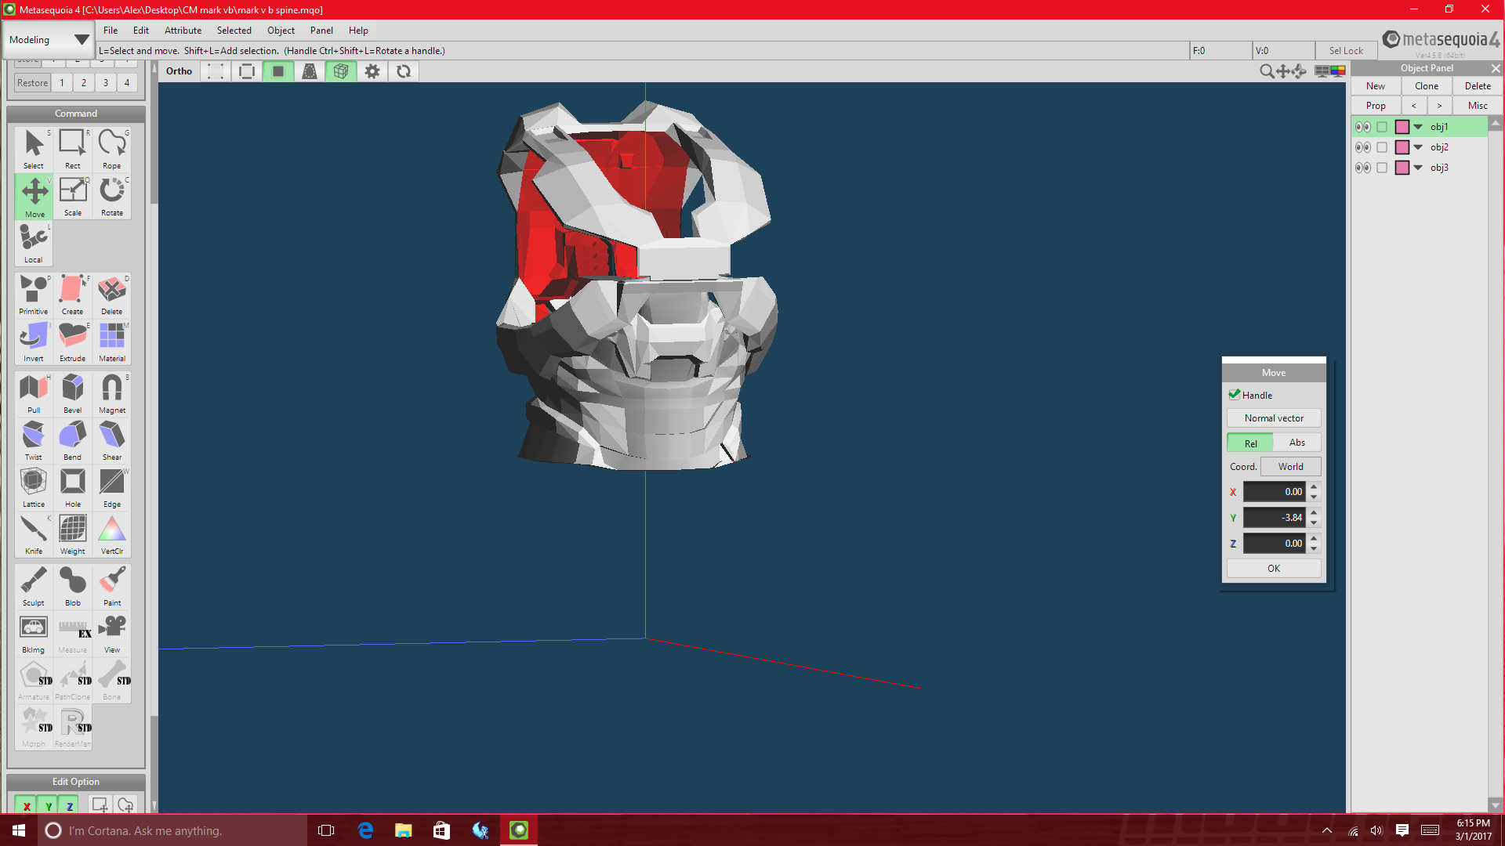Click the Cortana search box

[172, 830]
